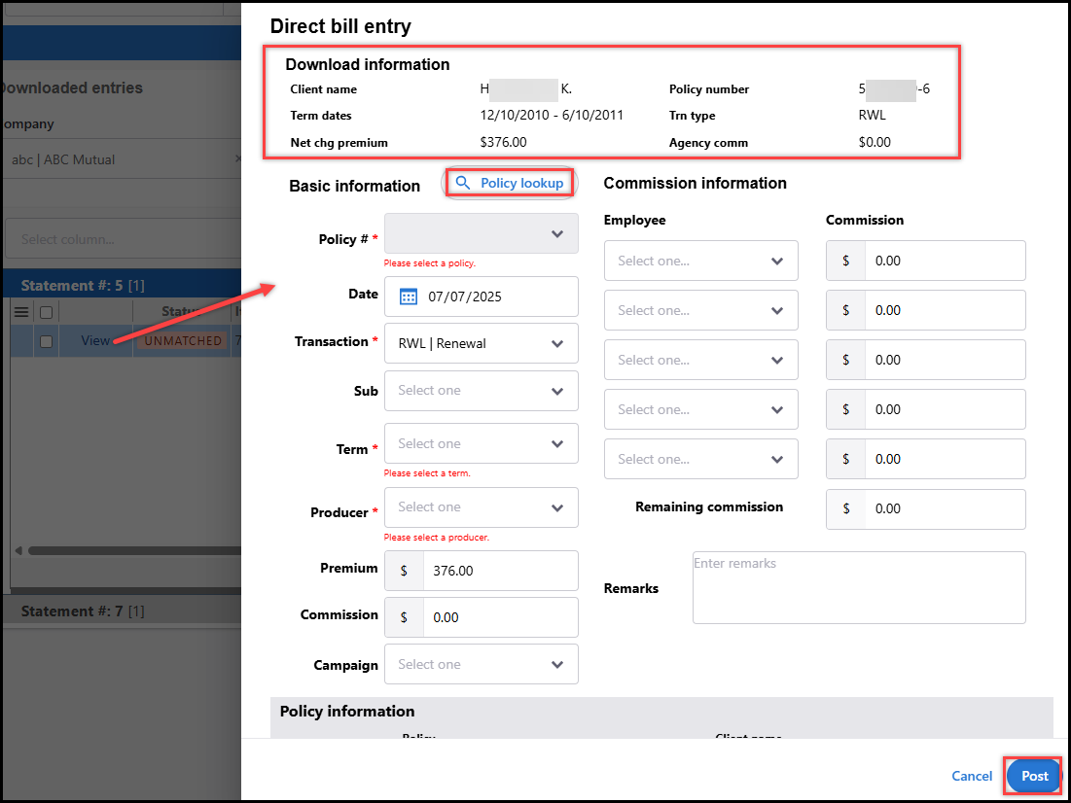Open the Policy # dropdown
This screenshot has height=803, width=1071.
pyautogui.click(x=482, y=233)
